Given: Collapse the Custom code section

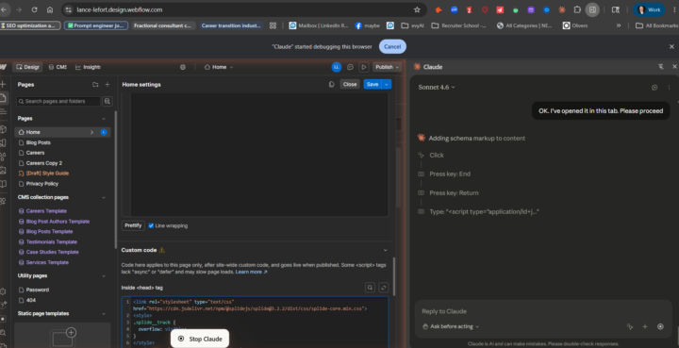Looking at the screenshot, I should (x=385, y=250).
